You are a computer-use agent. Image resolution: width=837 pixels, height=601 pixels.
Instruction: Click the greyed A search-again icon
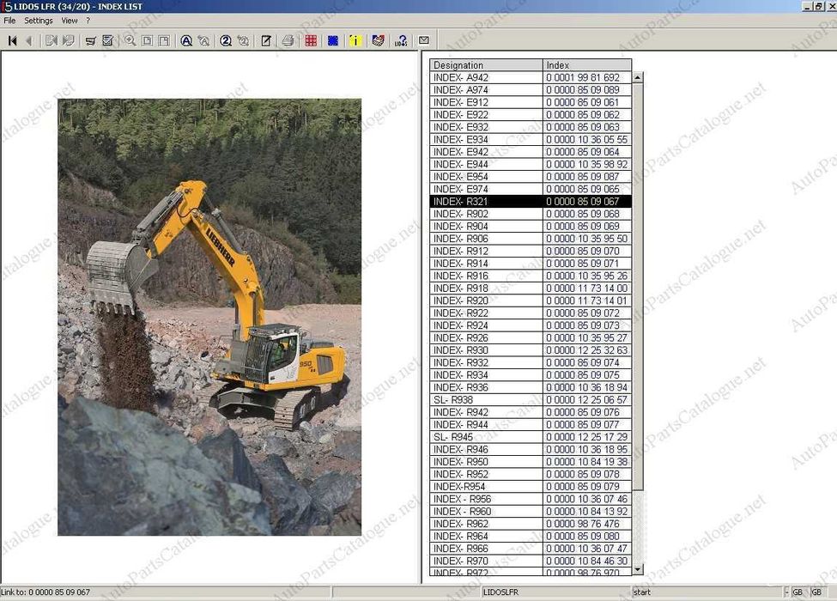(203, 40)
